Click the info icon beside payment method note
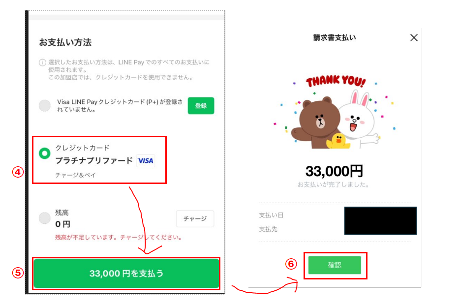Screen dimensions: 459x307 [x=42, y=62]
